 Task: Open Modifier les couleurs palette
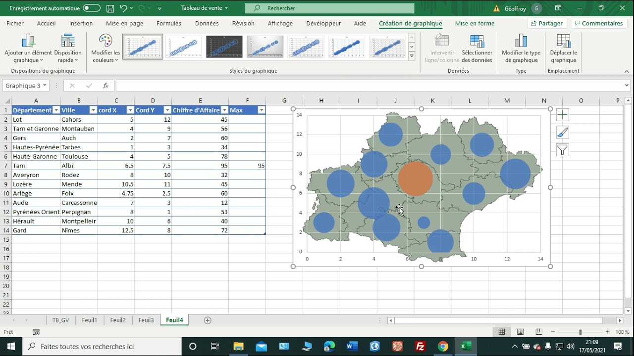(x=106, y=49)
